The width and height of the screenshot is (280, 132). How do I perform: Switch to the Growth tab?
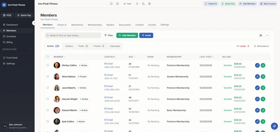coord(152,25)
